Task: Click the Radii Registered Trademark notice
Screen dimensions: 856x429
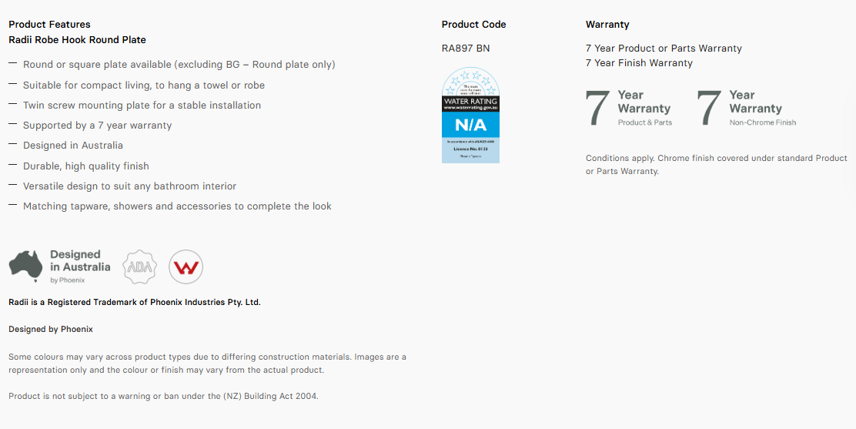Action: tap(135, 302)
